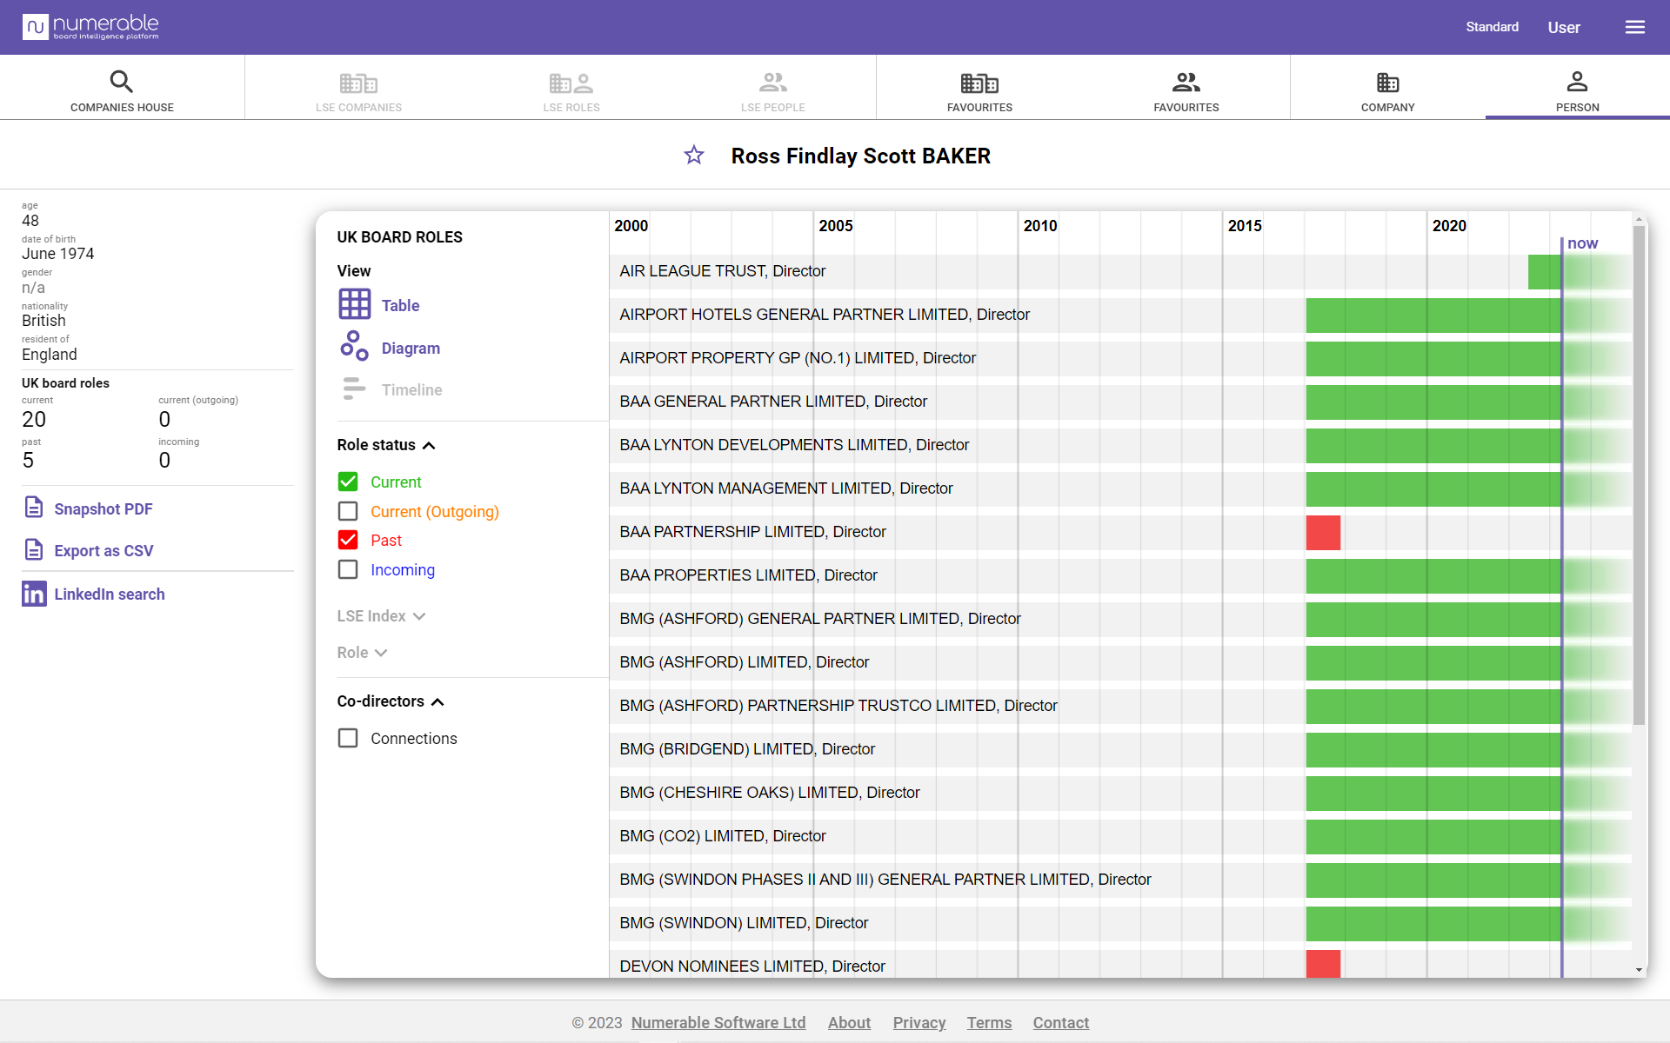Select the PERSON tab label
The image size is (1670, 1043).
[1577, 108]
